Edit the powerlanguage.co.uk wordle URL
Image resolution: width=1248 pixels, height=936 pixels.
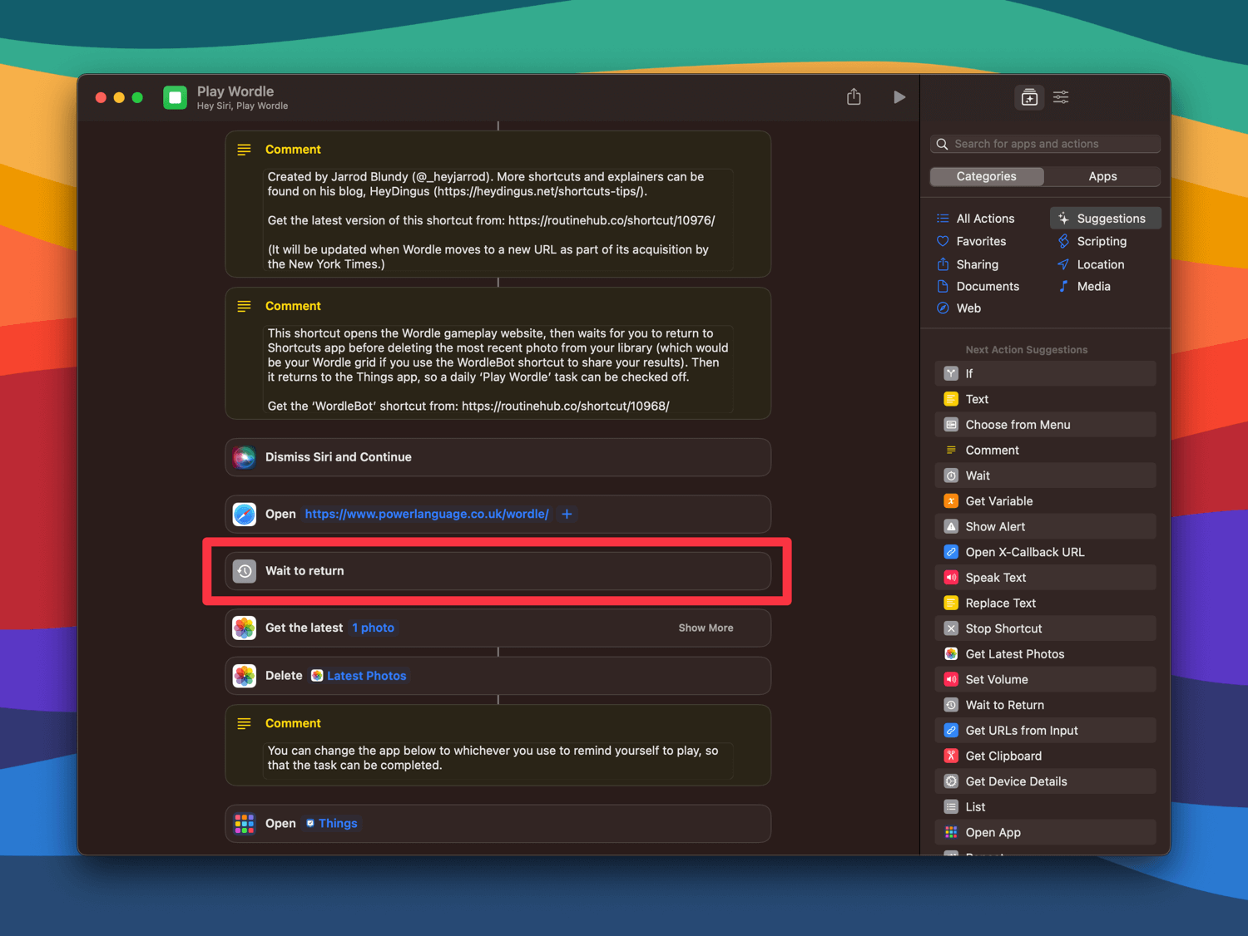point(427,514)
